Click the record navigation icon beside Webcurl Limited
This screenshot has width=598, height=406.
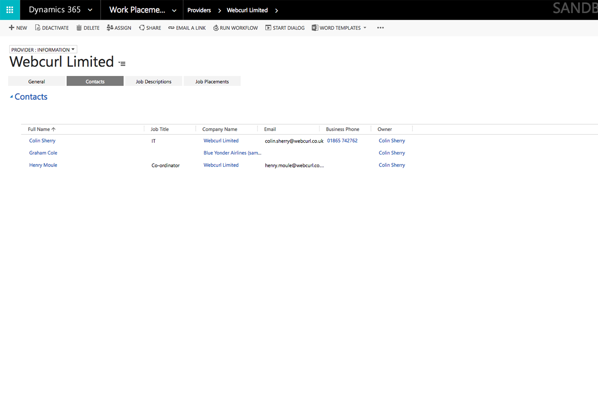coord(122,63)
